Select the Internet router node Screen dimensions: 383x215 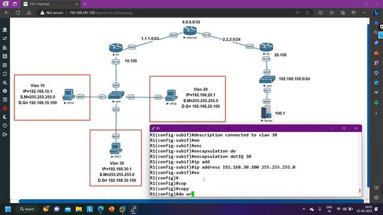tap(190, 31)
